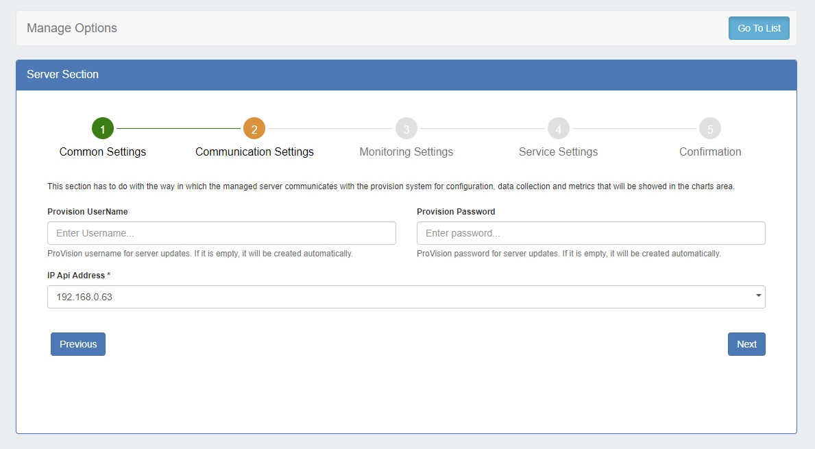Click the Provision UserName field label
This screenshot has height=449, width=815.
tap(88, 212)
